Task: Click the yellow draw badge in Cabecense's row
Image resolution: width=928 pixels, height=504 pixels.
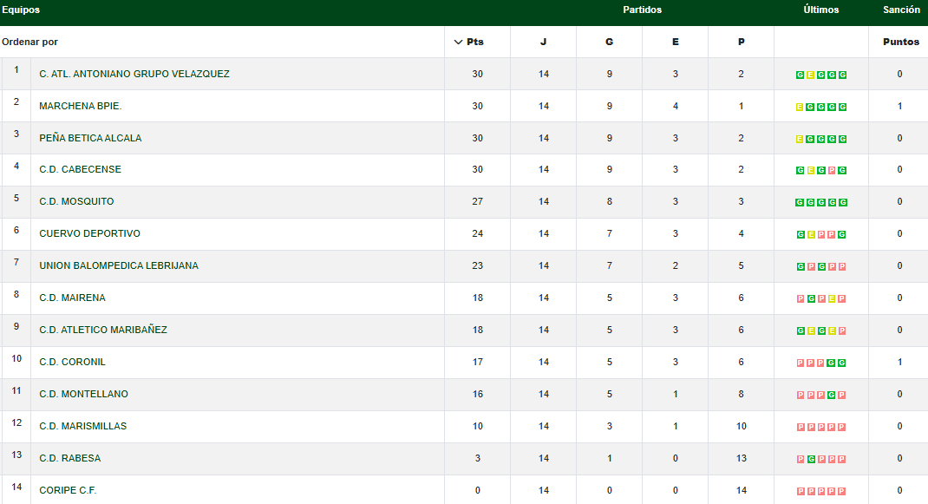Action: tap(811, 171)
